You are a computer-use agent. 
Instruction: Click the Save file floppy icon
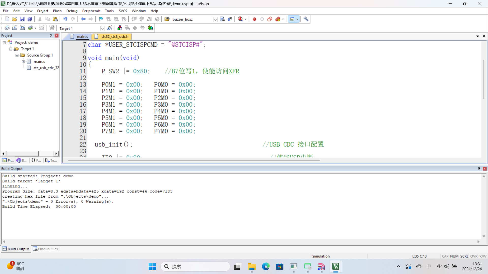(x=22, y=19)
